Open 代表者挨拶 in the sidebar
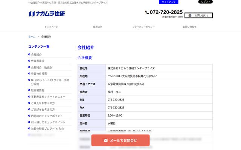Viewport: 241px width, 150px height. tap(38, 61)
